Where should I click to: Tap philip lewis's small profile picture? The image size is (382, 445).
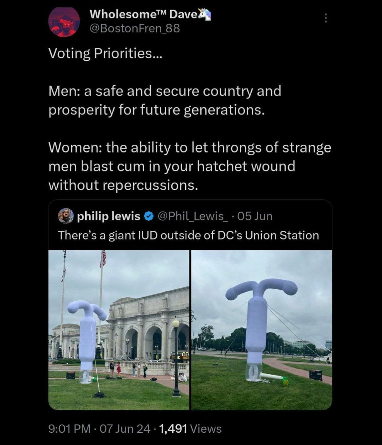(x=66, y=216)
